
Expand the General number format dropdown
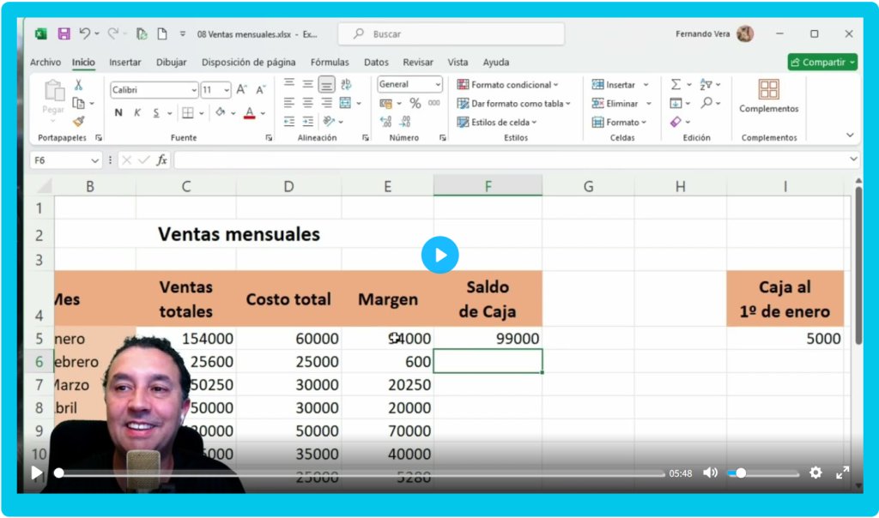point(409,84)
